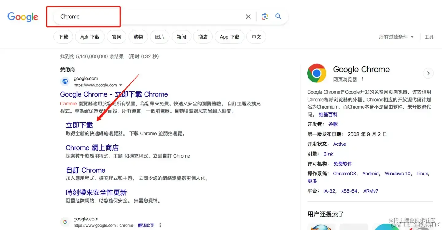The image size is (442, 230).
Task: Select the Apk 下载 filter chip
Action: click(x=90, y=37)
